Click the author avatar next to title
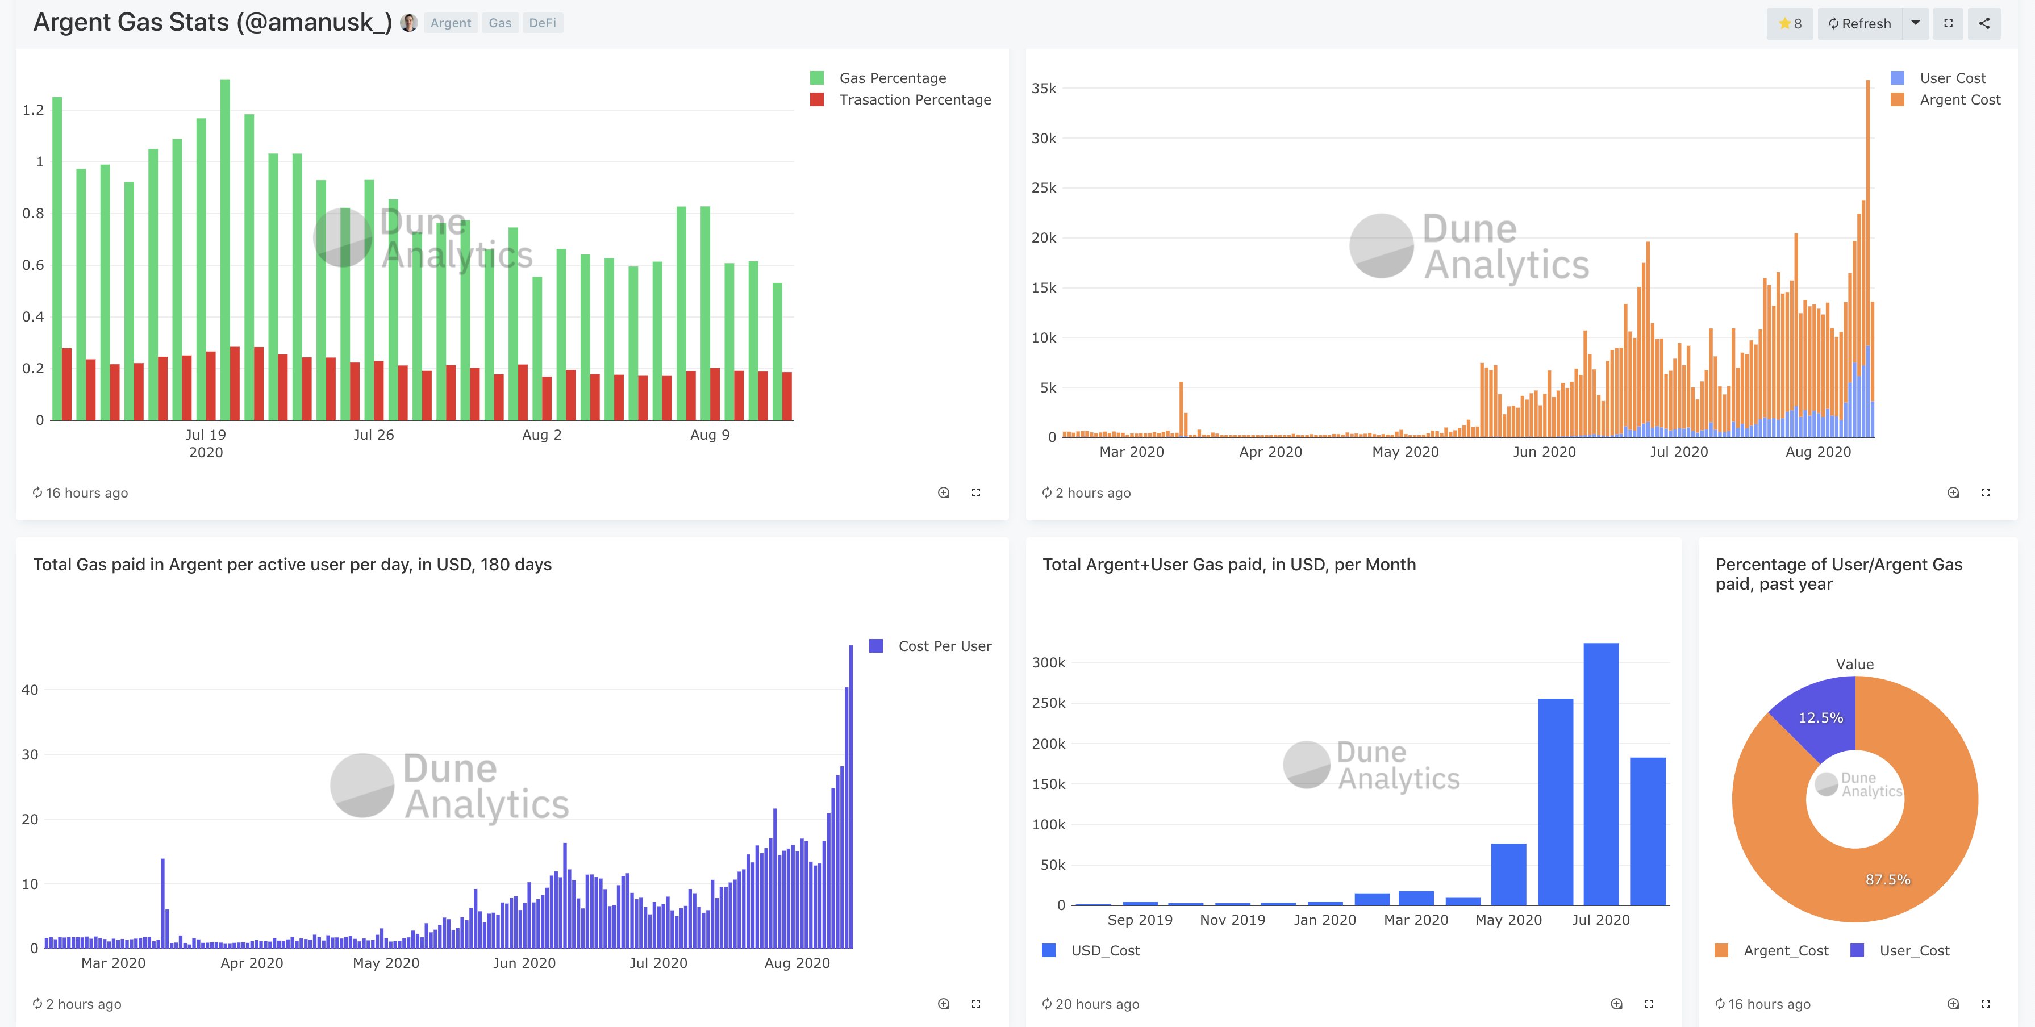 408,23
